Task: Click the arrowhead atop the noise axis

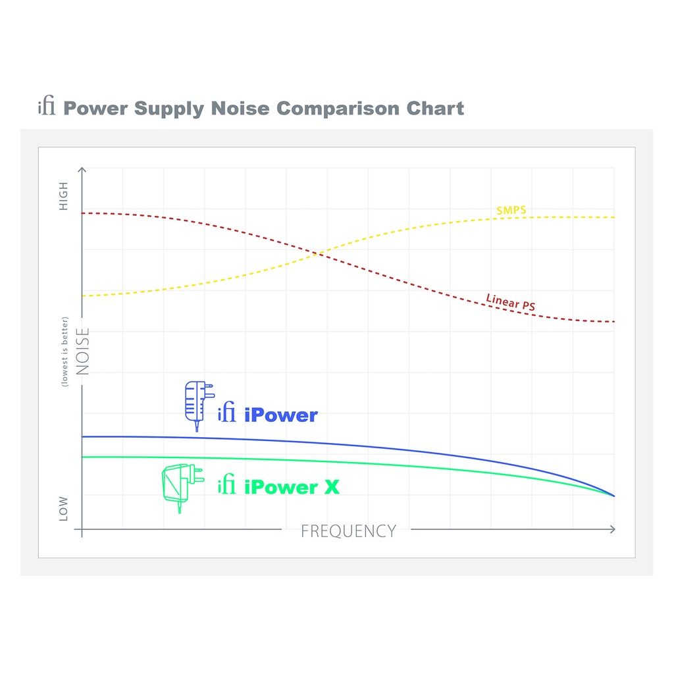Action: pyautogui.click(x=82, y=170)
